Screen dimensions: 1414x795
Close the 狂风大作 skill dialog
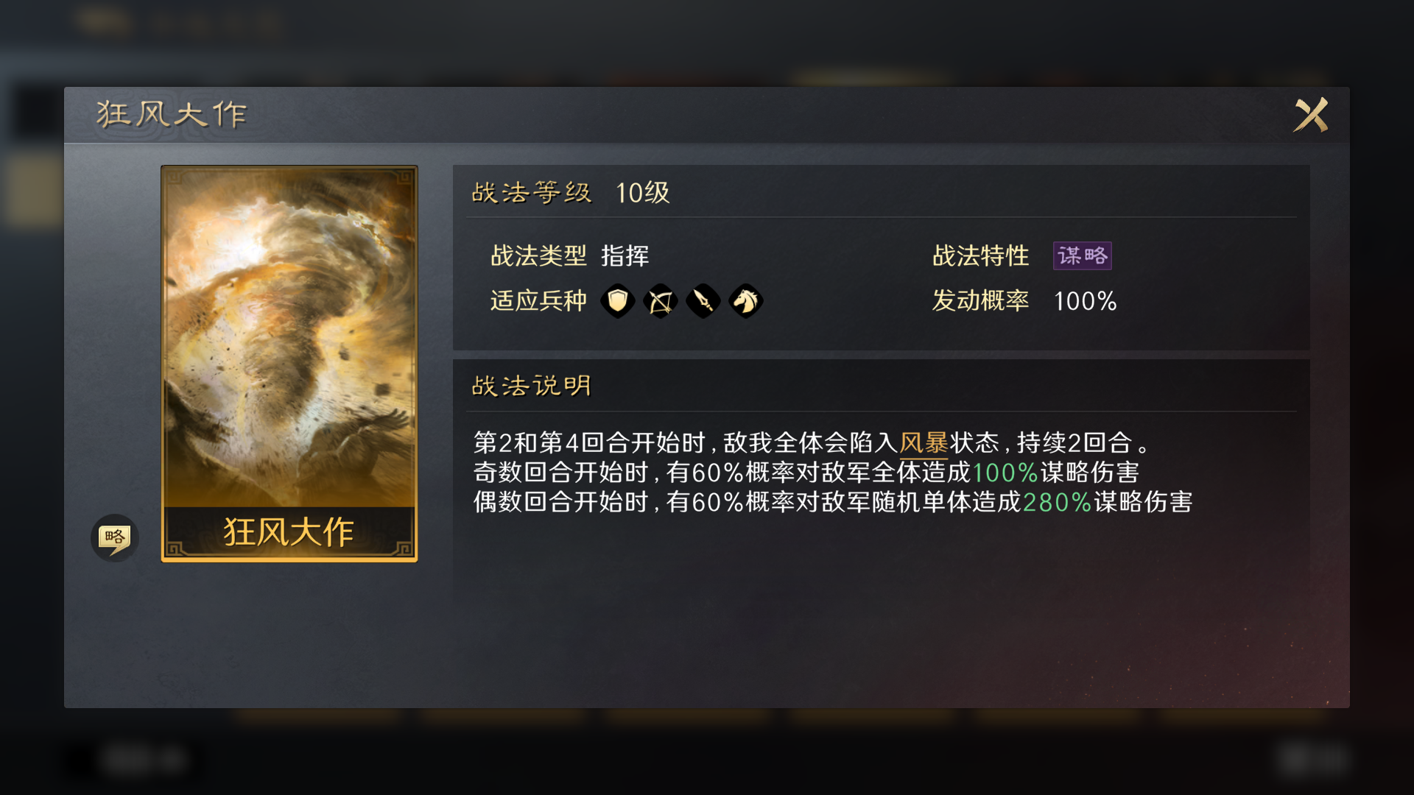(x=1311, y=115)
